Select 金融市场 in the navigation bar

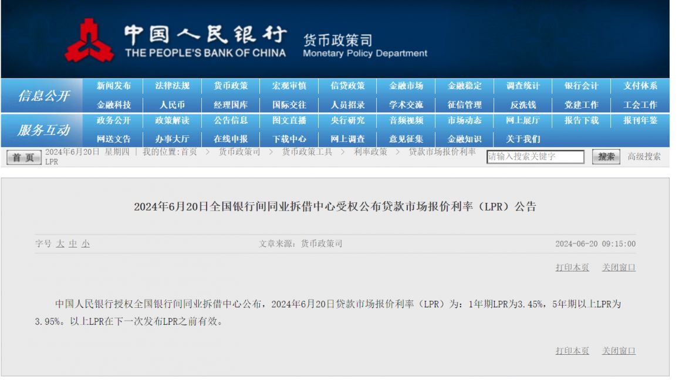(x=406, y=86)
